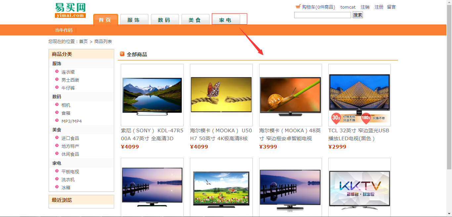Choose the 牛仔裤 category

tap(68, 88)
